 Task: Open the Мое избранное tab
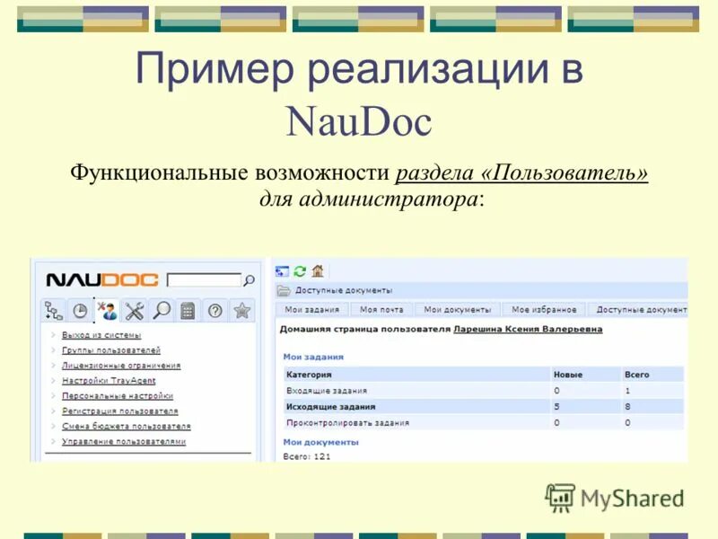tap(544, 309)
